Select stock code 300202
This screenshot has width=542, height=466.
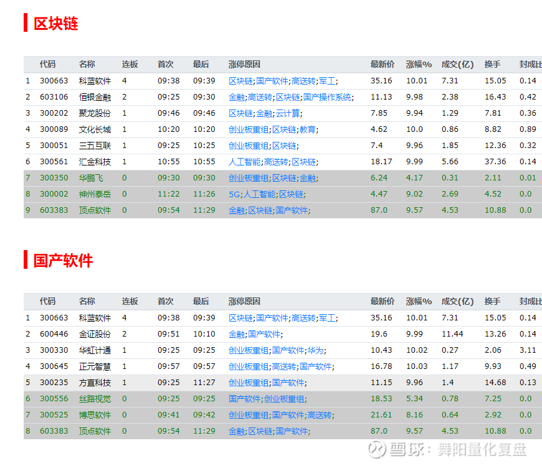(x=54, y=113)
